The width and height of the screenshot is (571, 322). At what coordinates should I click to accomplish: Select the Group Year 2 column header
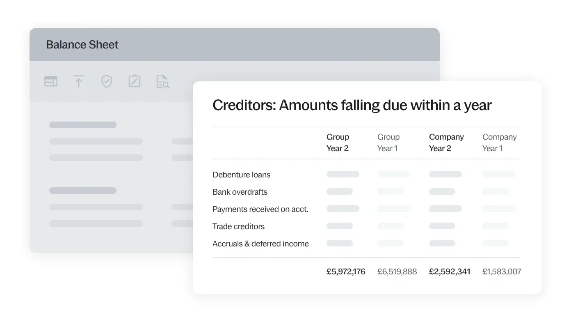(x=338, y=143)
